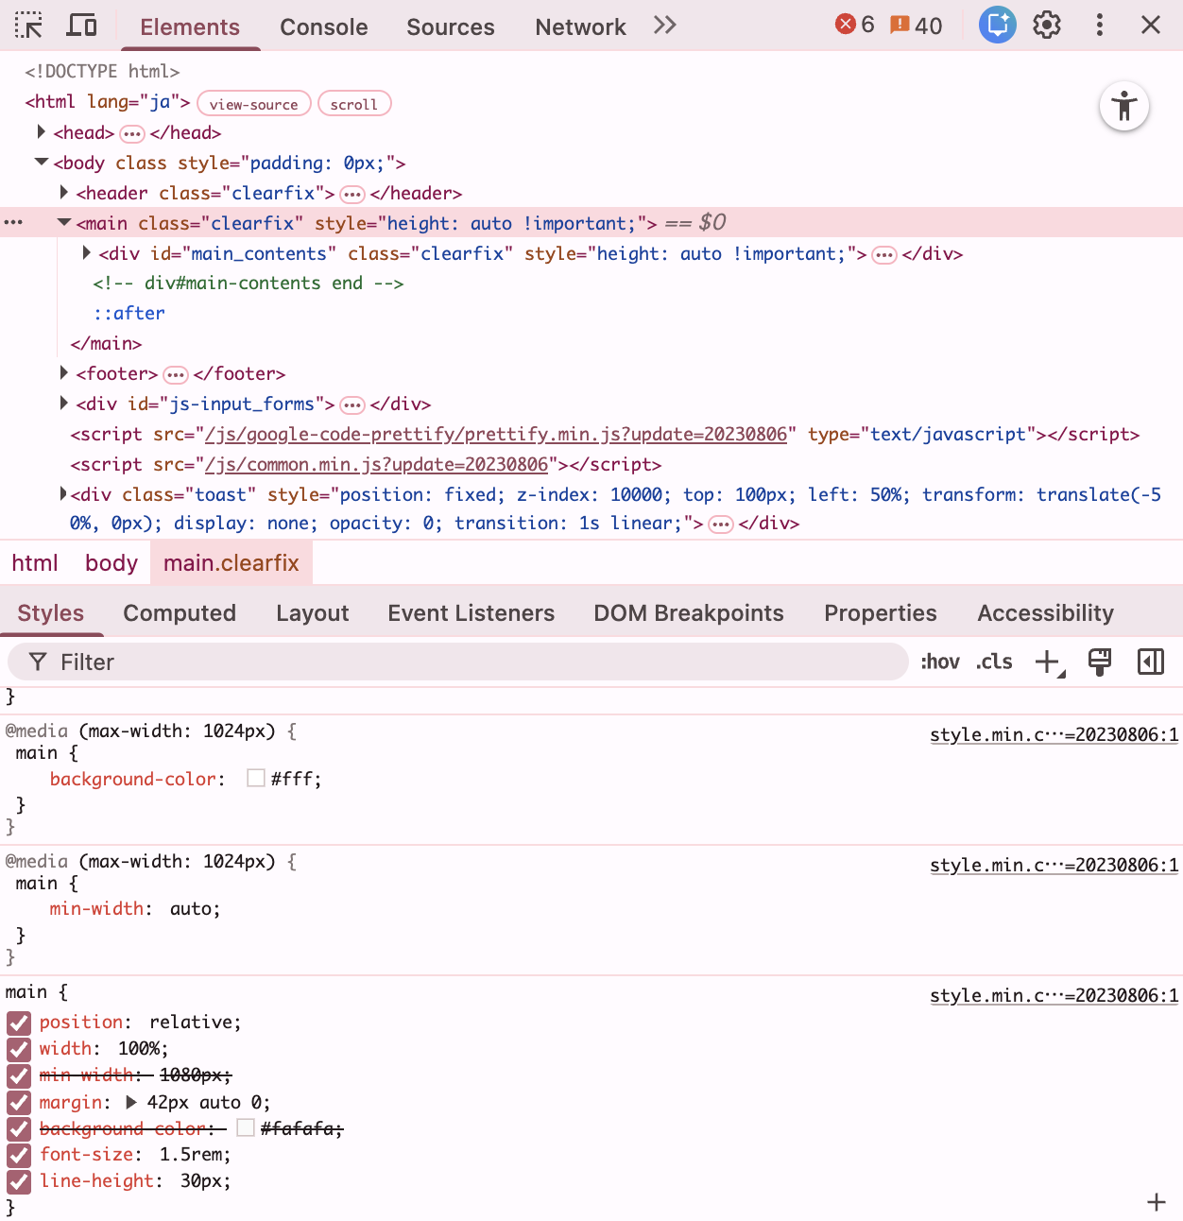Screen dimensions: 1183x1221
Task: Open the errors count indicator
Action: [855, 25]
